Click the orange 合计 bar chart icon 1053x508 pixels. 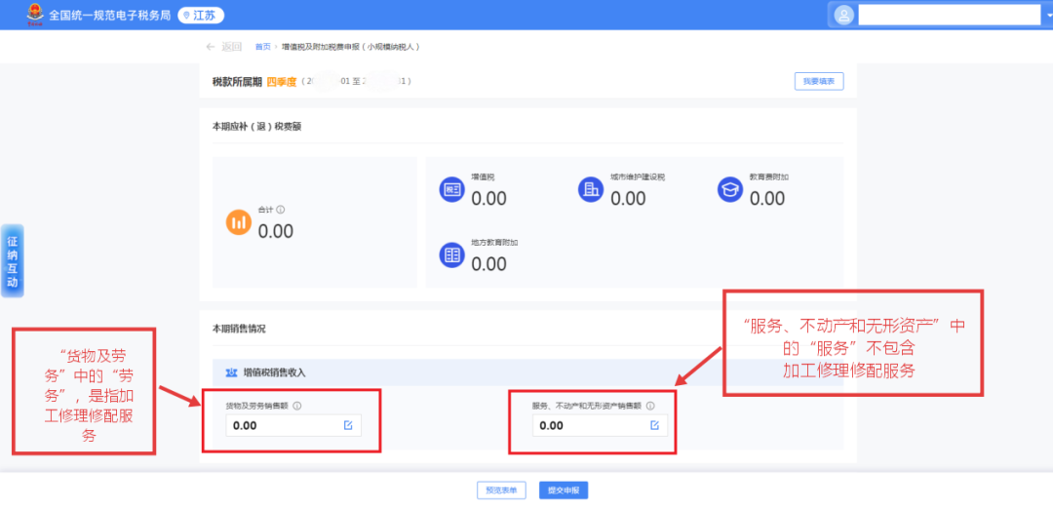pyautogui.click(x=239, y=222)
